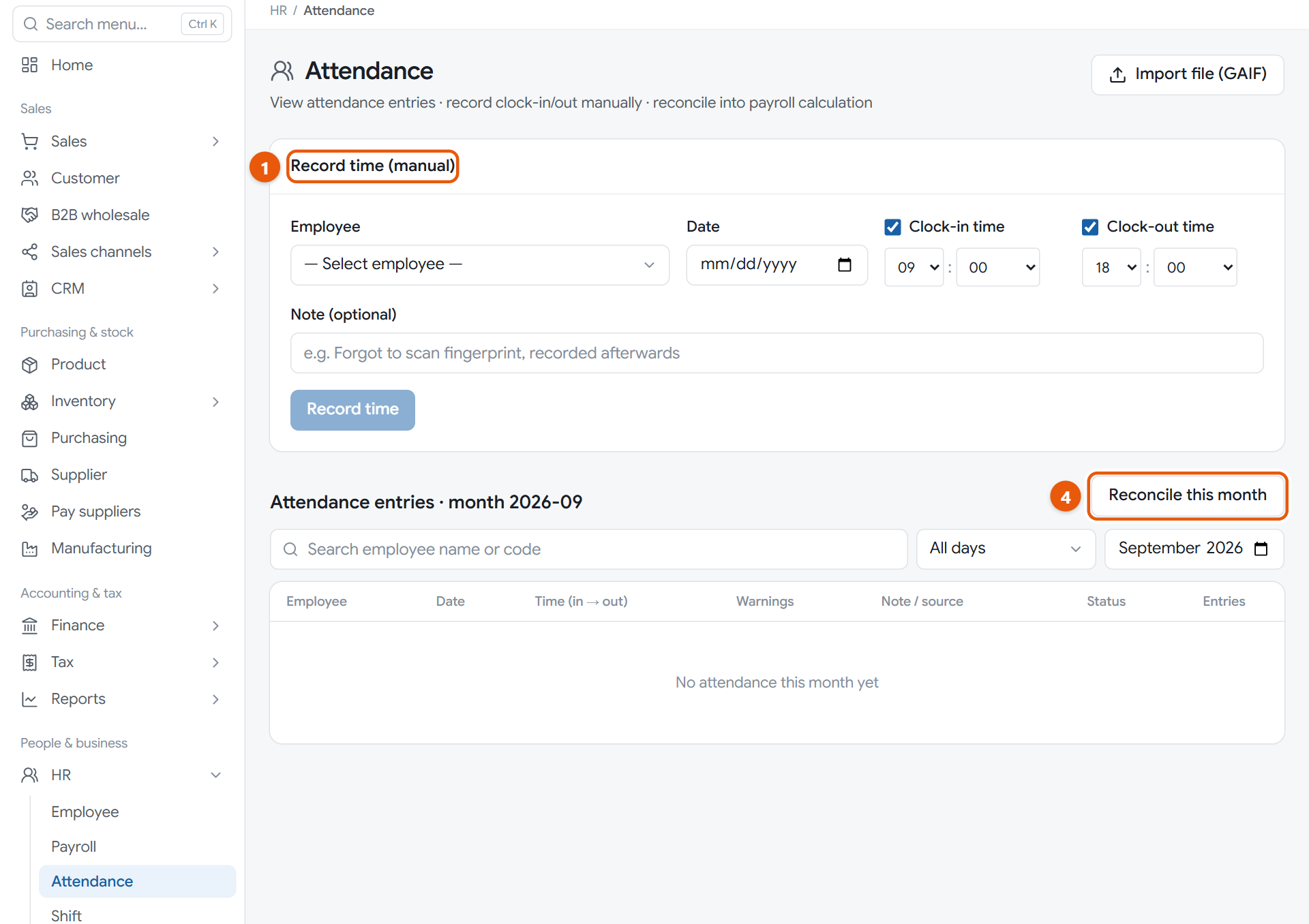Select Attendance in the HR submenu
Image resolution: width=1309 pixels, height=924 pixels.
137,881
